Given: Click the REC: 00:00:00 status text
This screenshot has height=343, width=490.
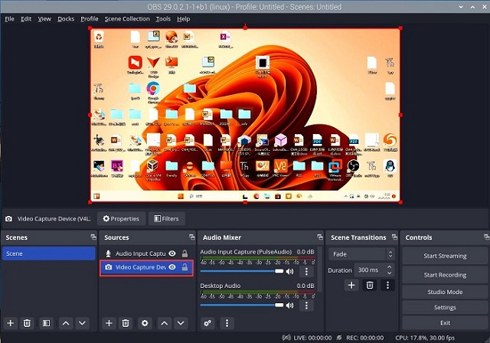Looking at the screenshot, I should pyautogui.click(x=364, y=338).
